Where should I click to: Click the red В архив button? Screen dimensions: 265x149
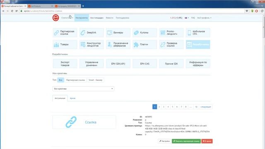[207, 141]
